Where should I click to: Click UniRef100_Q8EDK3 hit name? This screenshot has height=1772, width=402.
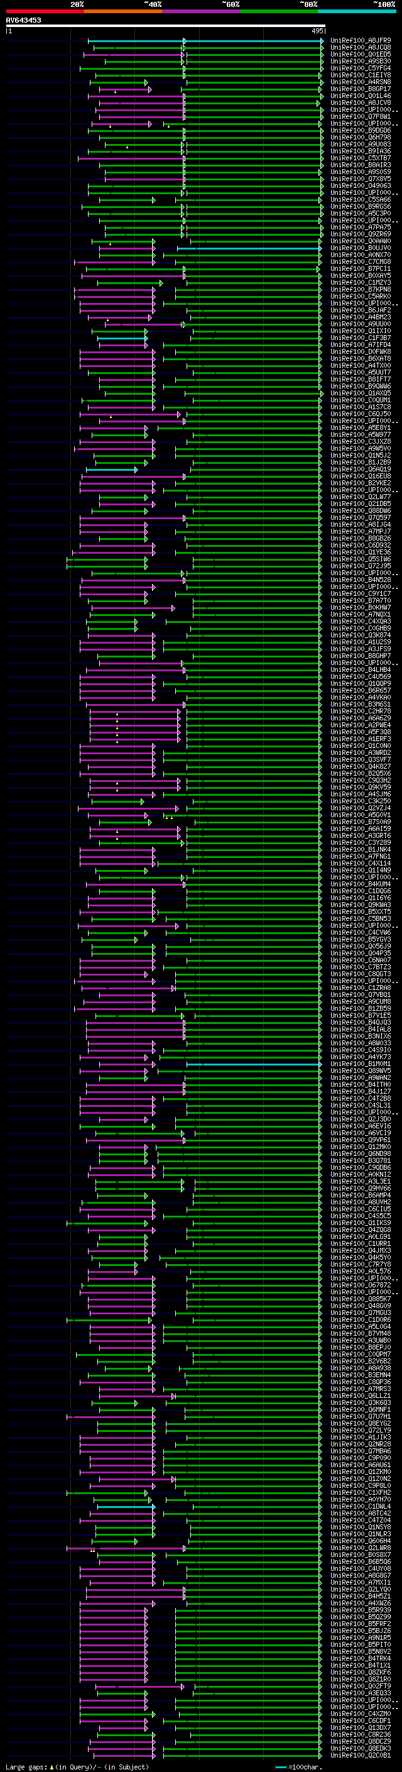(x=361, y=1748)
